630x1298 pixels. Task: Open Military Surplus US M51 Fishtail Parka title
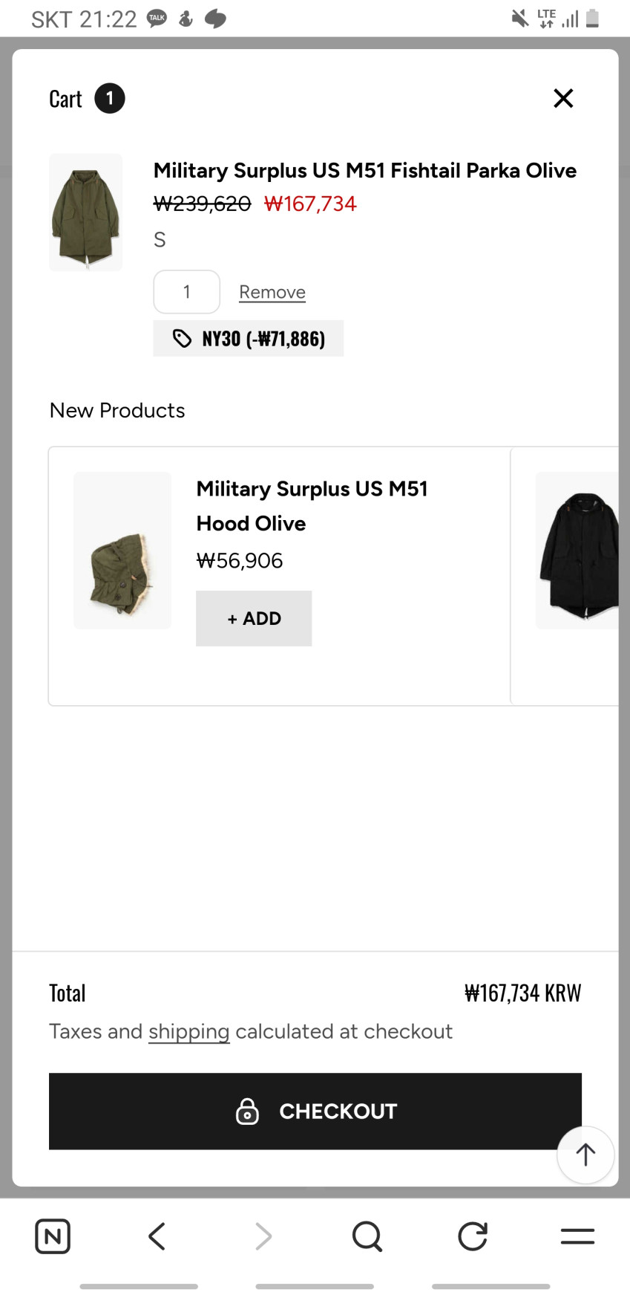pos(364,170)
